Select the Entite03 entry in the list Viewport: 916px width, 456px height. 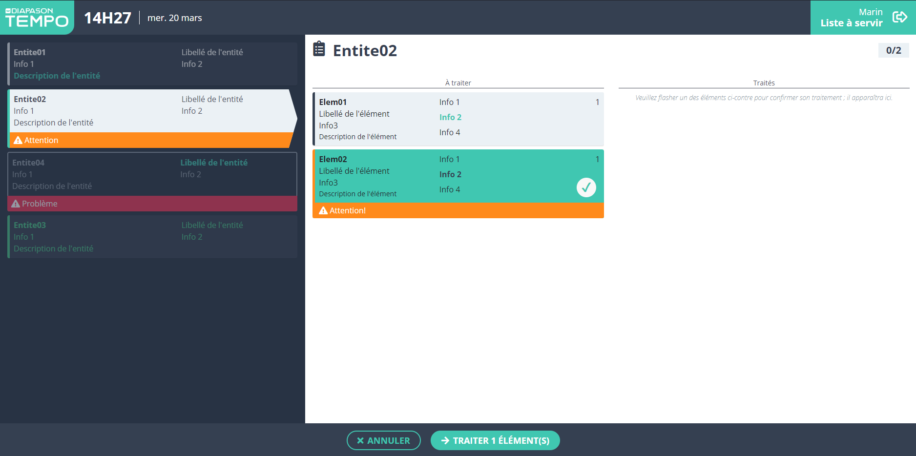[x=152, y=237]
